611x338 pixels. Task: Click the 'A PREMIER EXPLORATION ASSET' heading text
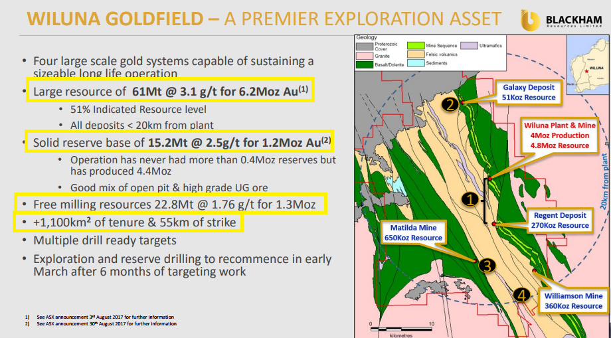coord(363,19)
